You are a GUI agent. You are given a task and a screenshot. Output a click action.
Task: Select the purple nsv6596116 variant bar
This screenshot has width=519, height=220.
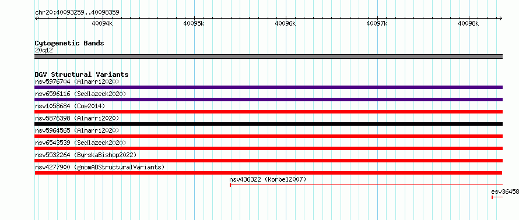pyautogui.click(x=268, y=100)
